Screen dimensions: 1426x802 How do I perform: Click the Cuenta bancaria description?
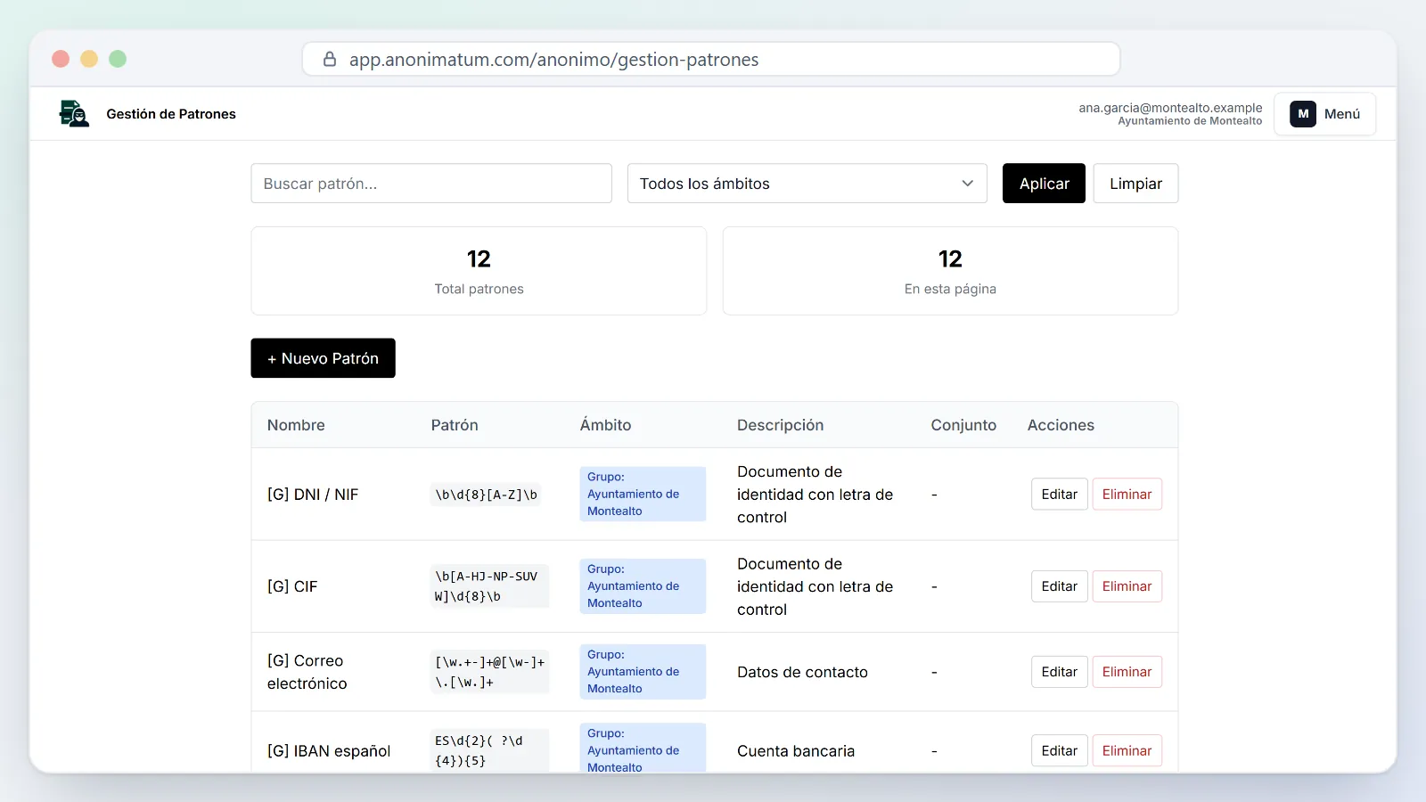point(796,751)
